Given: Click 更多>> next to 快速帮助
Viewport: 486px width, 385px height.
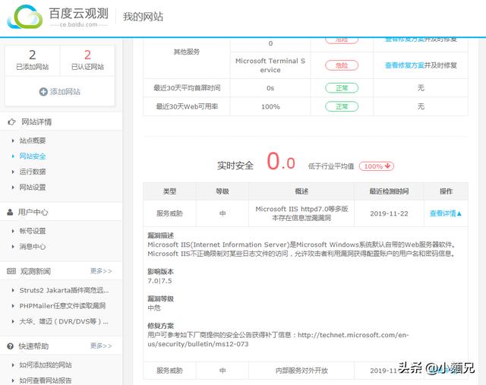Looking at the screenshot, I should (x=101, y=346).
